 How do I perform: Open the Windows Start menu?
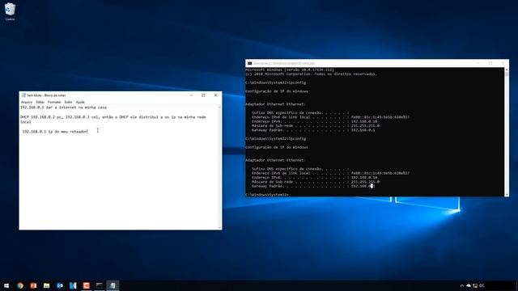(x=6, y=285)
